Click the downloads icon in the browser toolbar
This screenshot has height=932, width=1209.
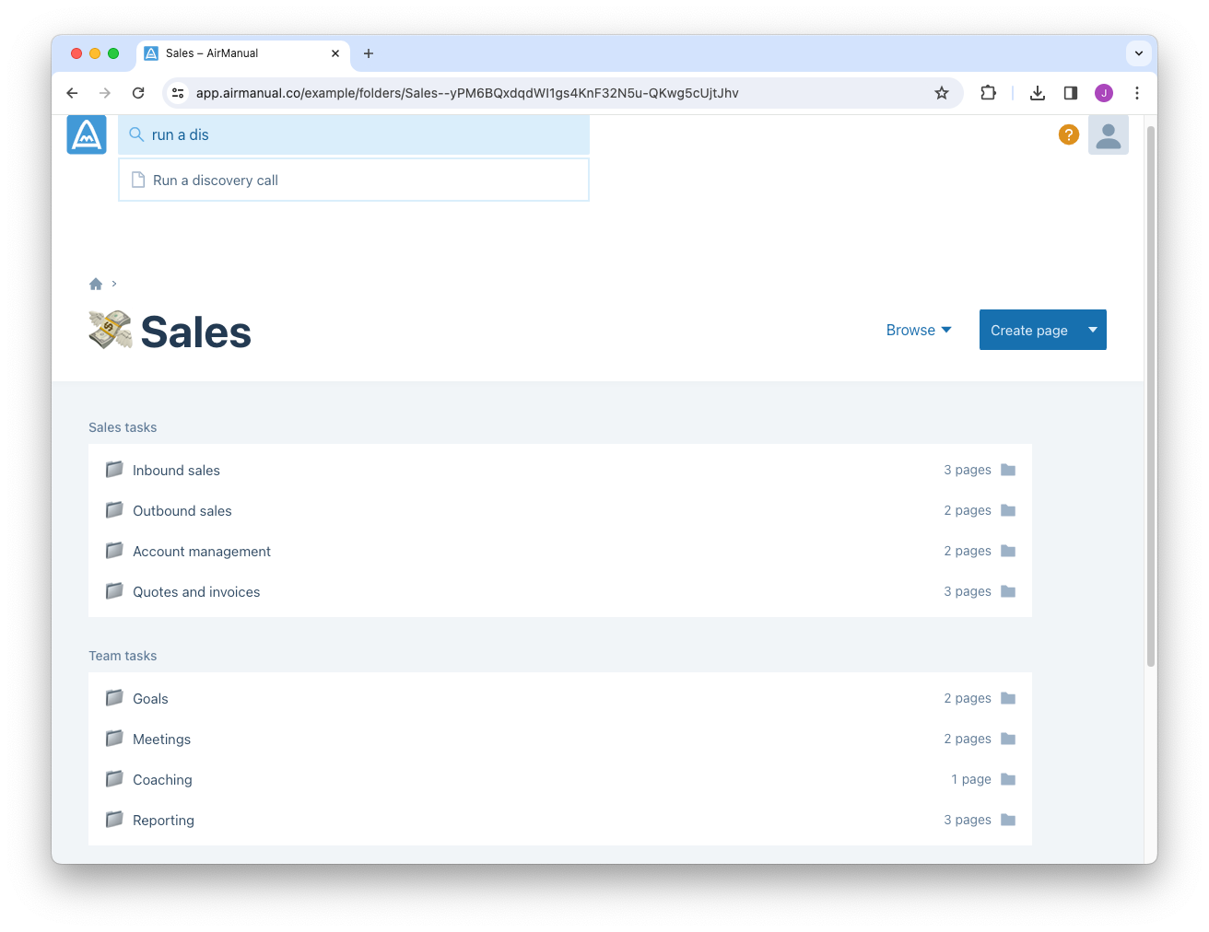click(1038, 93)
